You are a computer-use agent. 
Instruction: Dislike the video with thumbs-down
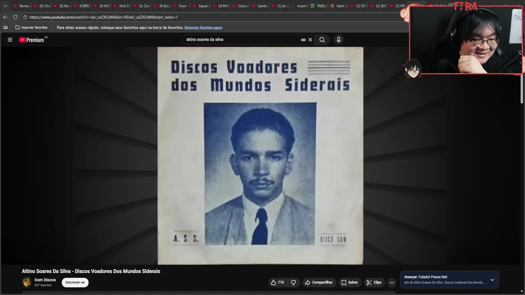coord(293,282)
